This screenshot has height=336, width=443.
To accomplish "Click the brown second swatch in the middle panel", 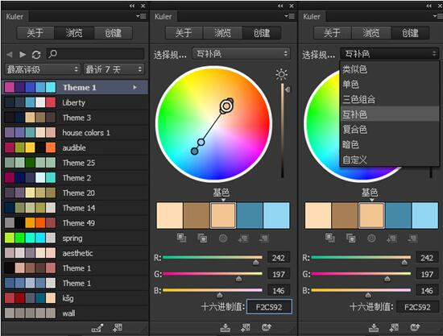I will point(197,215).
